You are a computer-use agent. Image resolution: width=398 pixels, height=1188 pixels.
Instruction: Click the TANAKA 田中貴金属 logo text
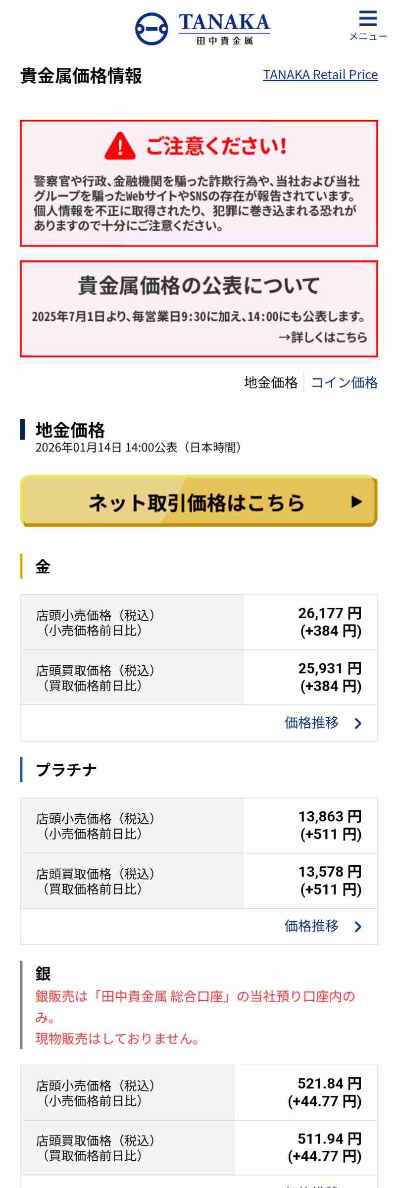tap(224, 29)
